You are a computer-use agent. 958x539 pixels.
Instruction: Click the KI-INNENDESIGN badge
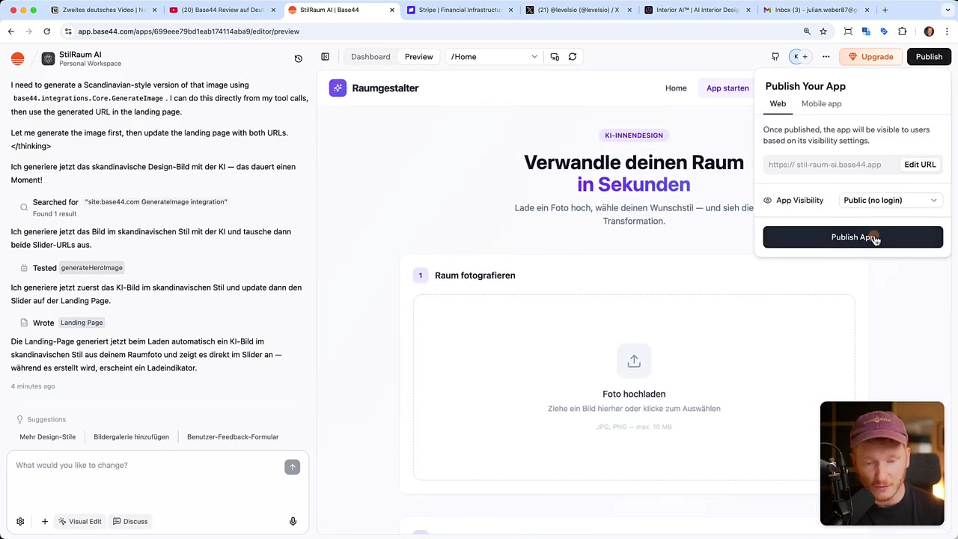(x=634, y=135)
